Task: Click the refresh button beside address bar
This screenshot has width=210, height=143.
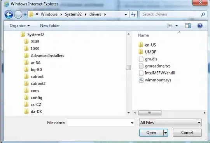Action: coord(133,14)
